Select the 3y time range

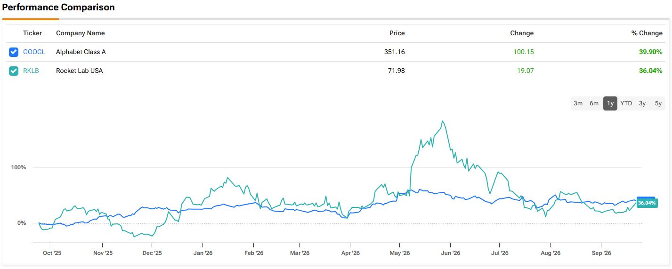642,103
